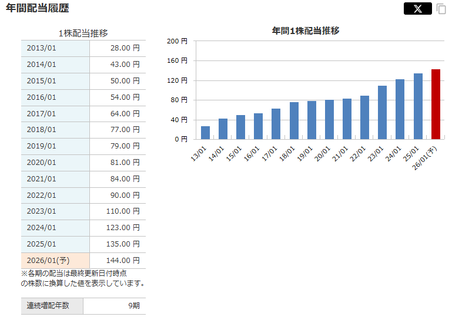Click the 2013/01 row date cell
The height and width of the screenshot is (317, 452).
click(x=55, y=48)
